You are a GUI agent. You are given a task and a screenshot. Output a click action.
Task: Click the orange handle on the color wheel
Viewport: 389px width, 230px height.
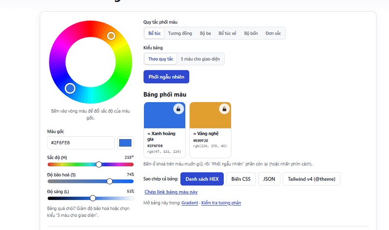[x=111, y=36]
